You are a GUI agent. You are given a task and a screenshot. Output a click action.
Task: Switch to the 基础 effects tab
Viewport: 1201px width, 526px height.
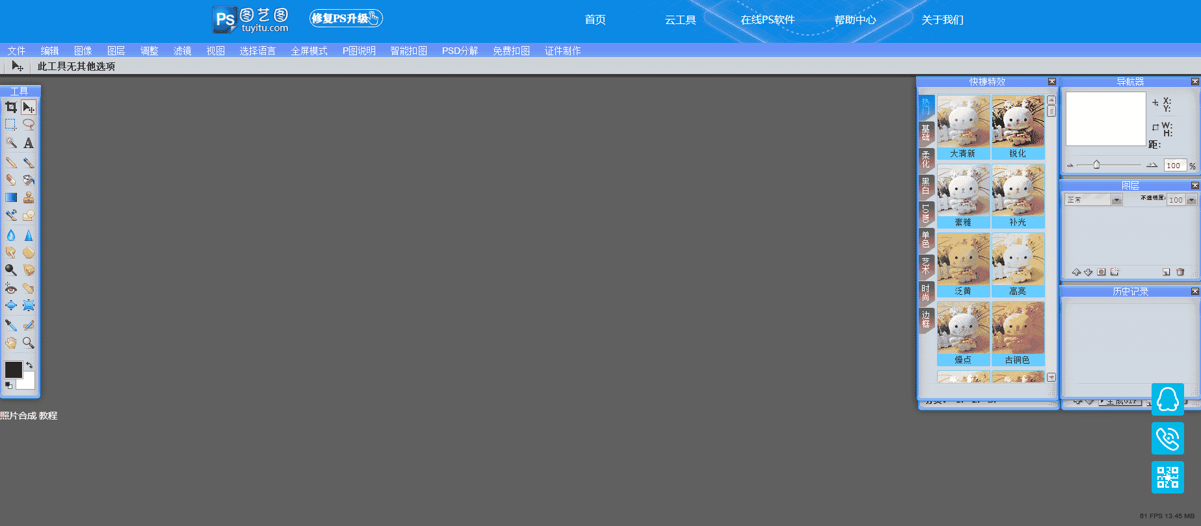pyautogui.click(x=926, y=132)
